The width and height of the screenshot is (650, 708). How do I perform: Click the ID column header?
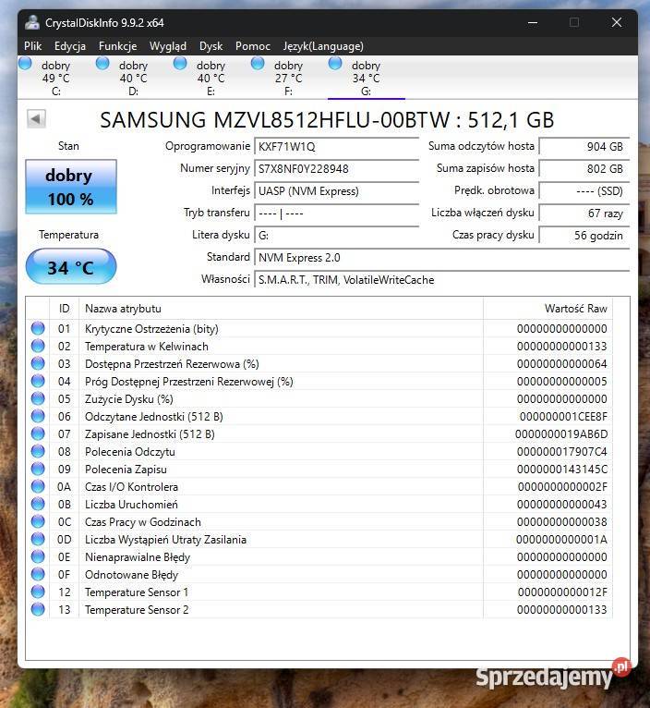click(64, 309)
